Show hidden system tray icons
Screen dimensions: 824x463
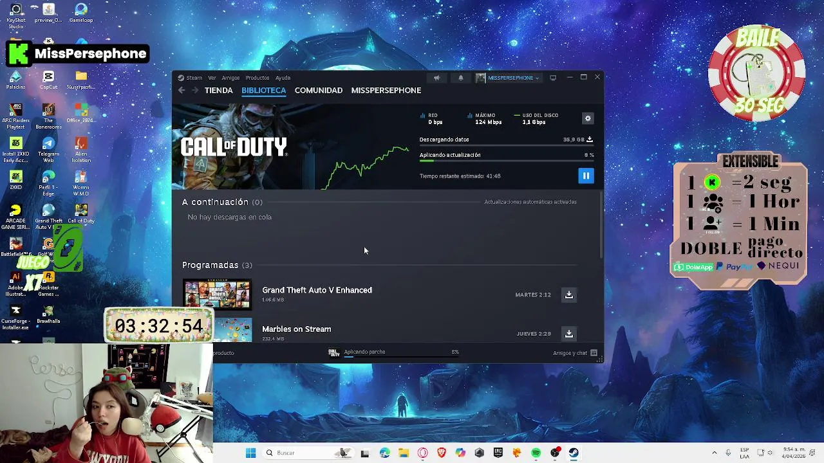pyautogui.click(x=714, y=453)
